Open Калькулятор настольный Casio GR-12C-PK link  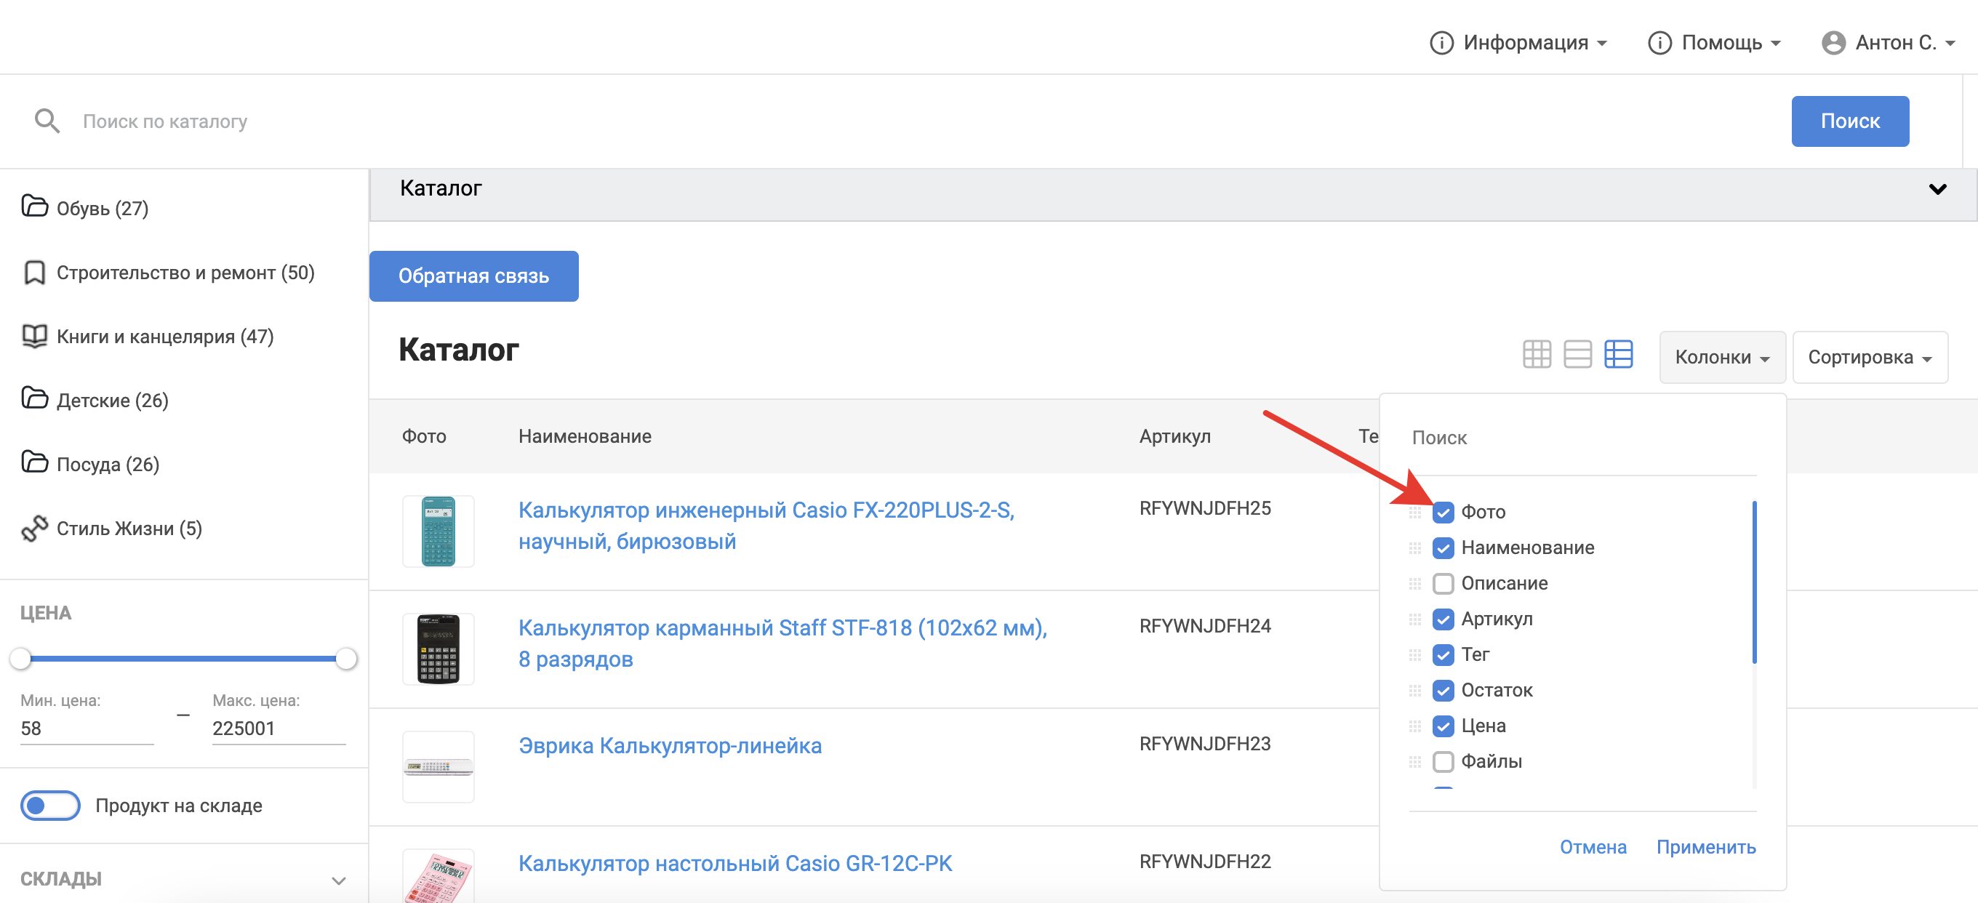point(734,863)
